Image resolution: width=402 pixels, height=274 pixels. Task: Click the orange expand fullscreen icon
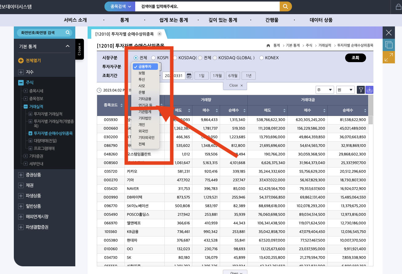click(x=389, y=57)
